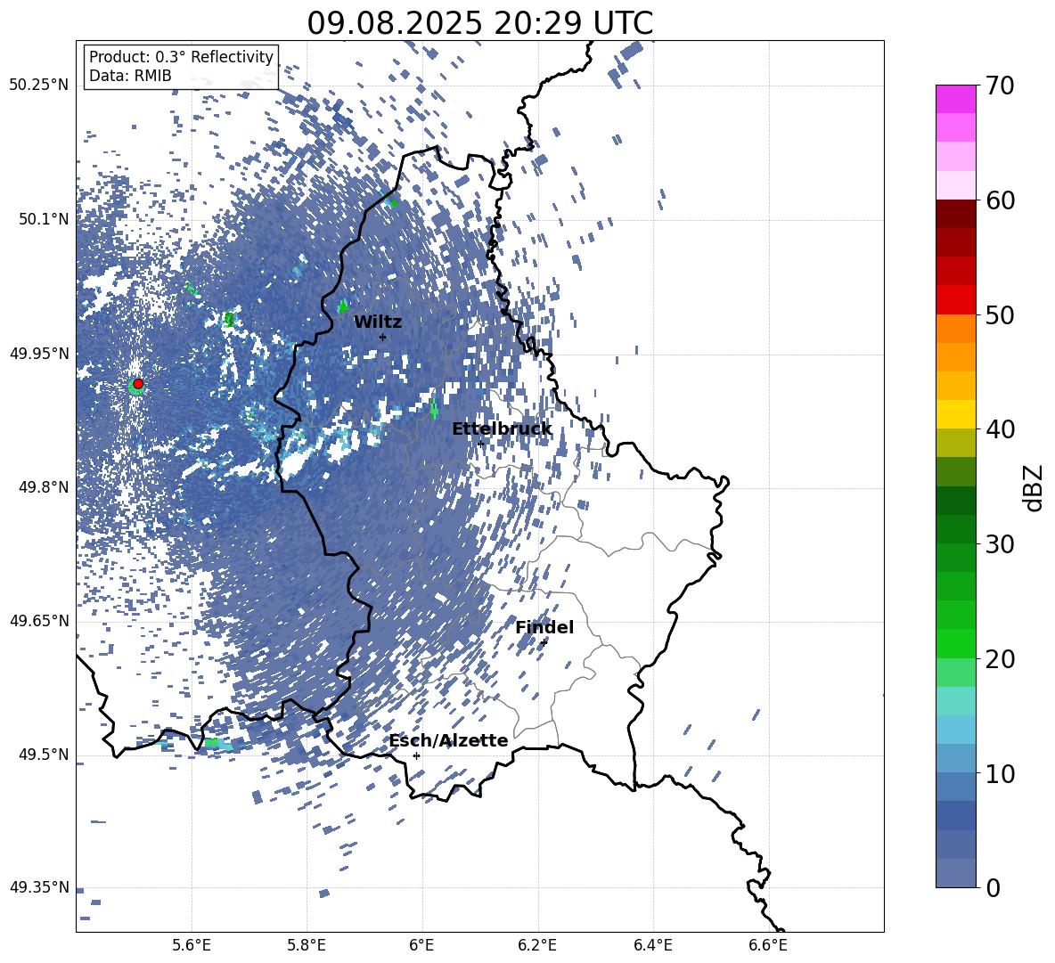Click the 30 colorbar tick label
This screenshot has width=1055, height=963.
[1001, 544]
